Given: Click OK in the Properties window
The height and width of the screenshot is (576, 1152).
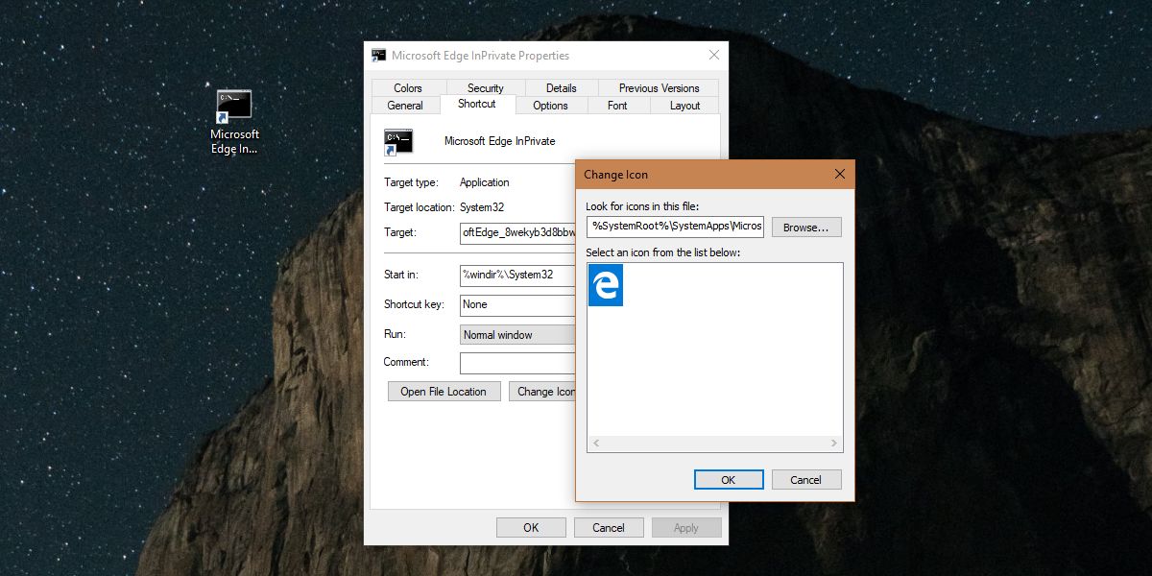Looking at the screenshot, I should tap(531, 527).
